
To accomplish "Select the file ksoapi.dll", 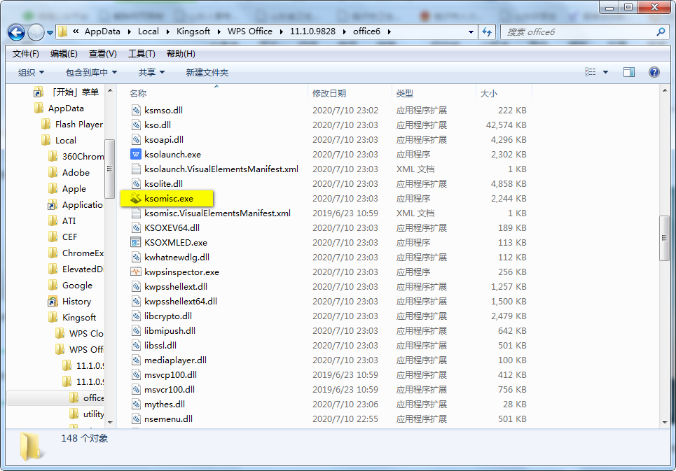I will click(164, 139).
